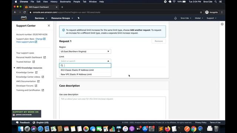The height and width of the screenshot is (133, 237).
Task: Open the Region dropdown showing US East
Action: pos(85,51)
